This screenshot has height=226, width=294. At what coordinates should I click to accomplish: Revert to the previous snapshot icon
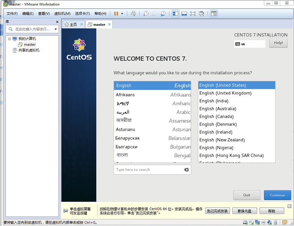point(154,14)
